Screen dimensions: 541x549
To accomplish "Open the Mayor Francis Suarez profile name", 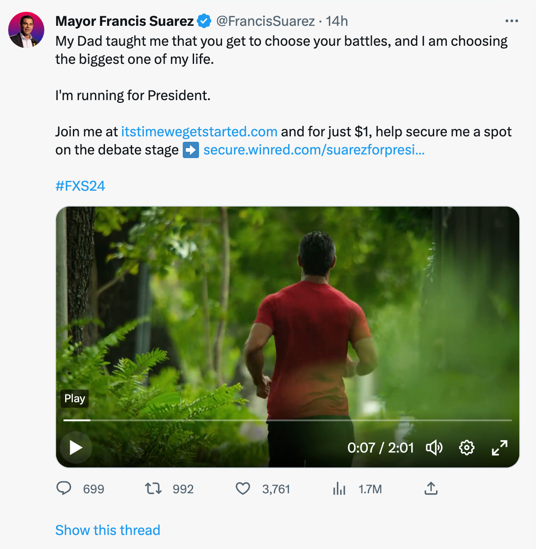I will point(124,21).
